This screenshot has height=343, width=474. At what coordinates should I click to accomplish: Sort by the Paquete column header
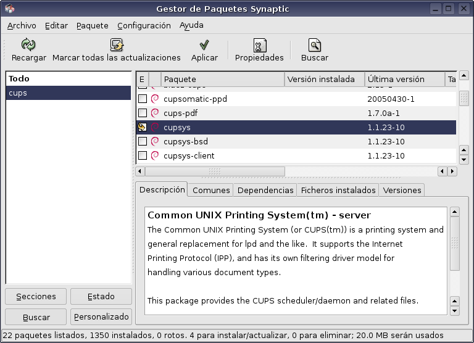(x=223, y=79)
